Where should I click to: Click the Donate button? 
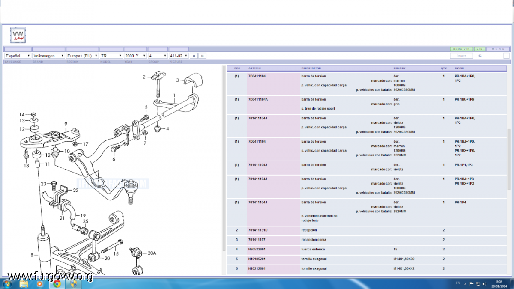pos(461,56)
